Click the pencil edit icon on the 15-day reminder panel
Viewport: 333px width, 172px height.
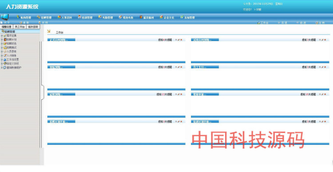click(x=178, y=94)
